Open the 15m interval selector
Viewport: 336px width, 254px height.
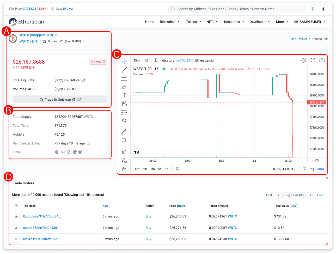coord(137,61)
